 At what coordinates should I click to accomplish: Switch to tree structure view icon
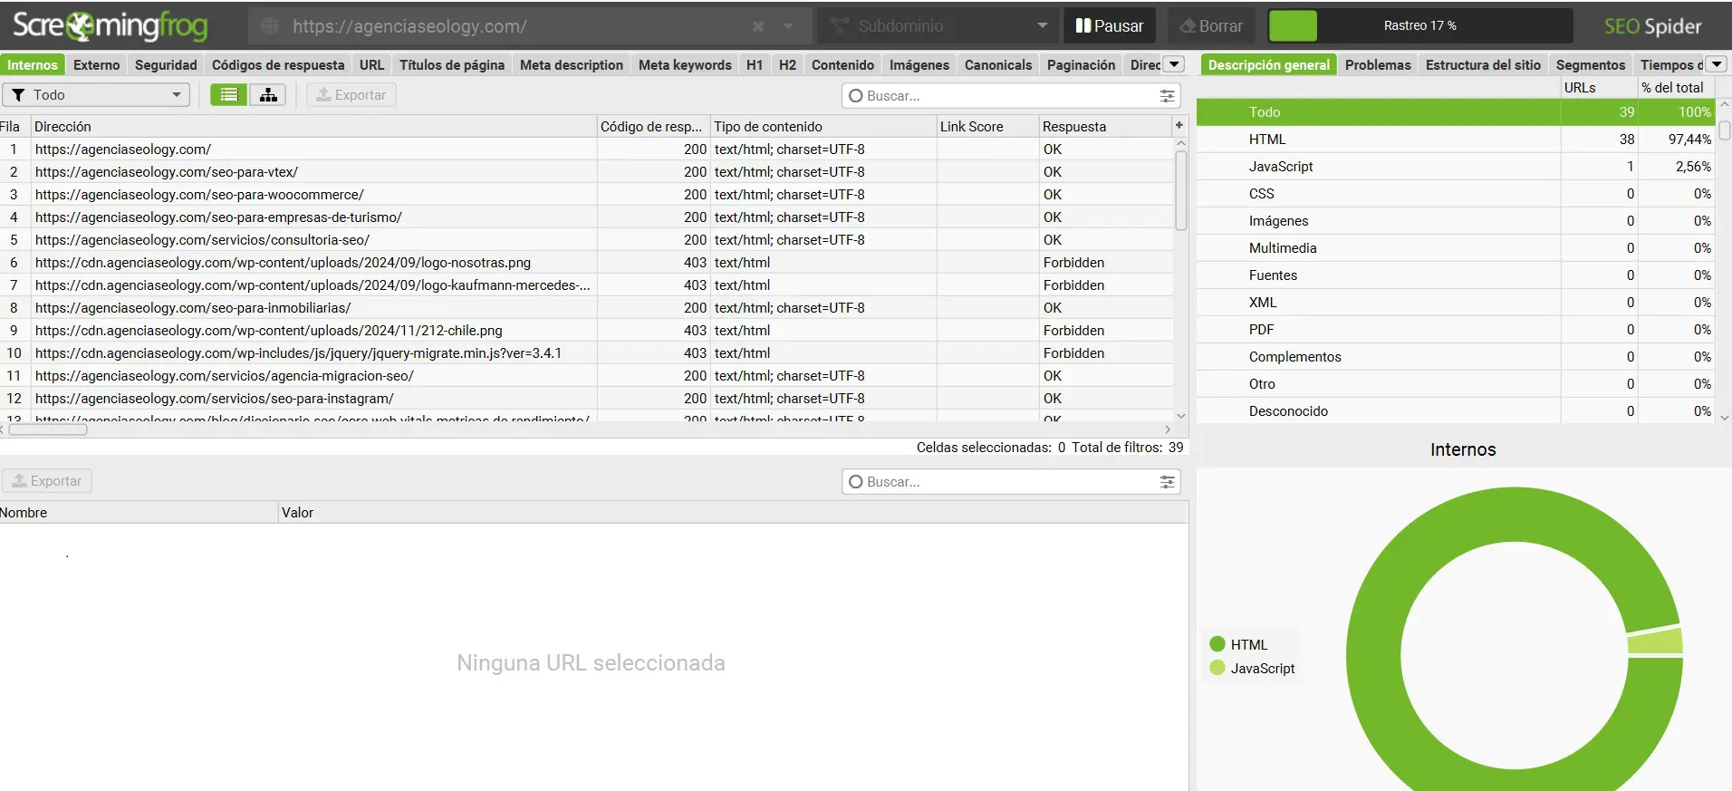[268, 95]
